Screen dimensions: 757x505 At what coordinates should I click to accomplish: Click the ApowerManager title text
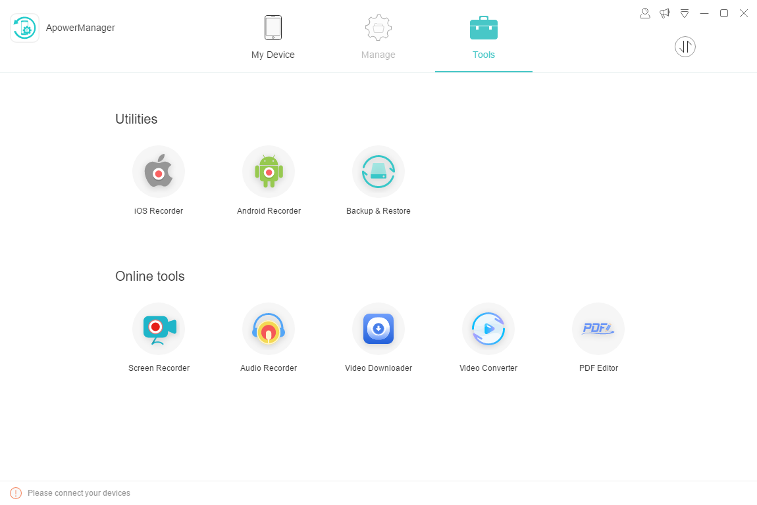coord(80,28)
